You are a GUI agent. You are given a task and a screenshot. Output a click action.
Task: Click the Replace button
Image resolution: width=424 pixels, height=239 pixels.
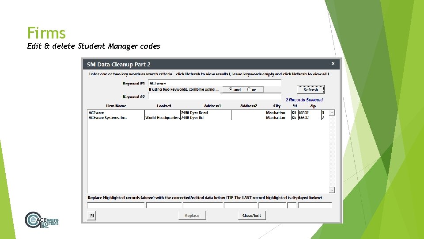pyautogui.click(x=192, y=216)
